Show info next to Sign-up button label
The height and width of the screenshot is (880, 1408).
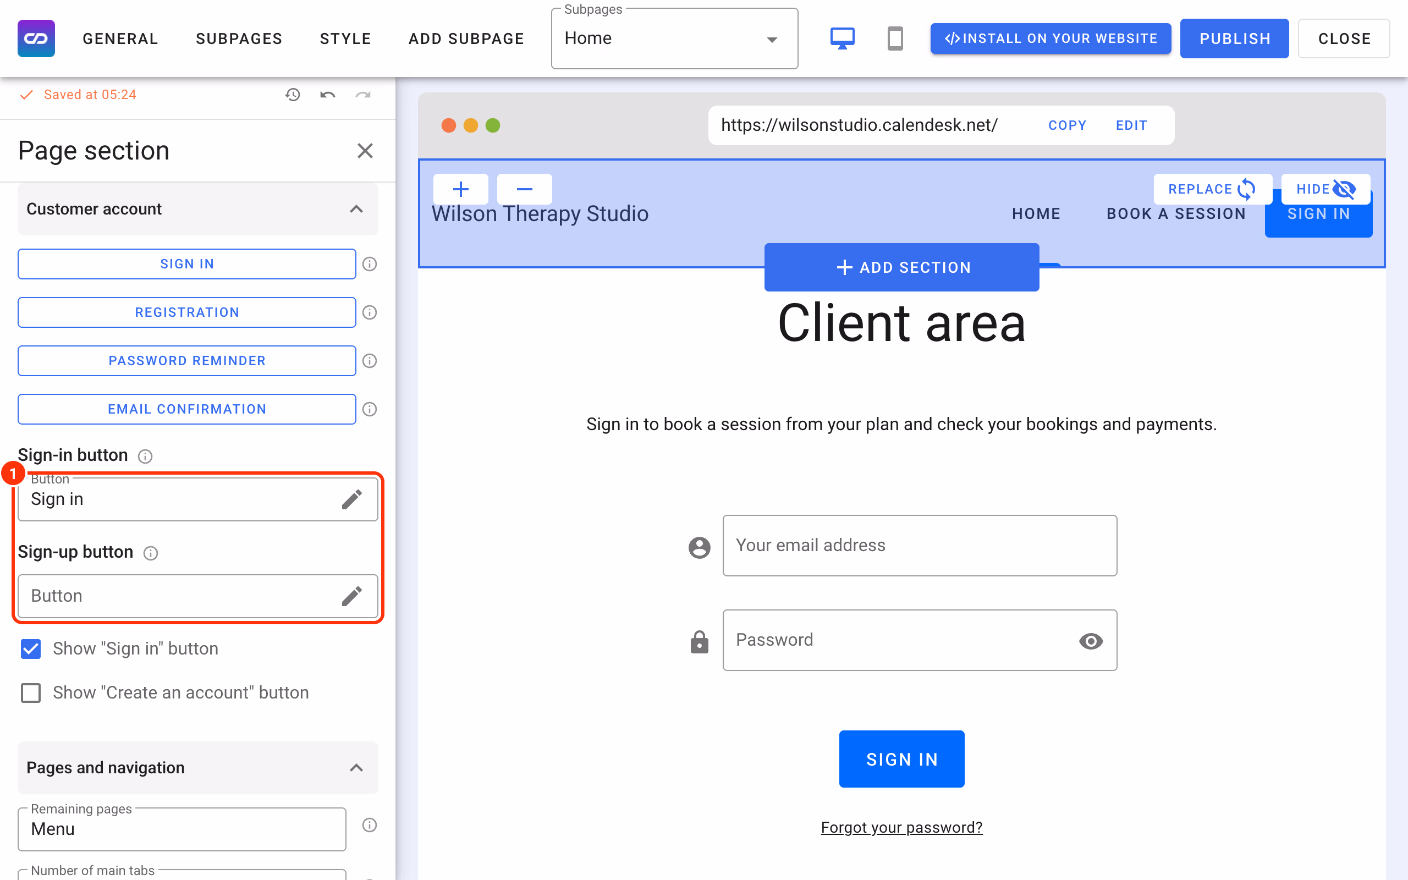pos(151,553)
